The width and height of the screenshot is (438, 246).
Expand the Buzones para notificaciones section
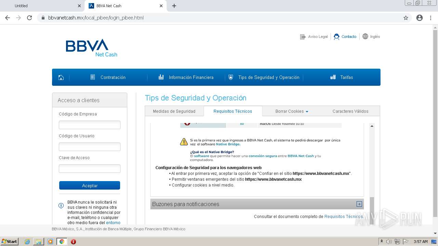359,204
